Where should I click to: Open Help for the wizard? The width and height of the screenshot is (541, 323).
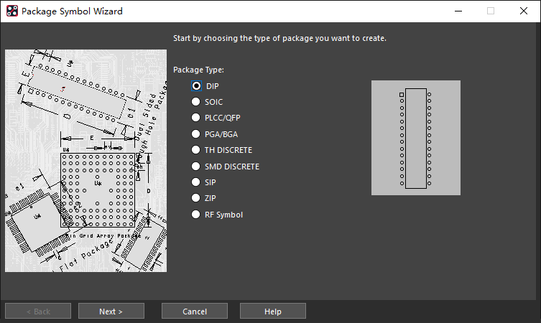tap(272, 312)
